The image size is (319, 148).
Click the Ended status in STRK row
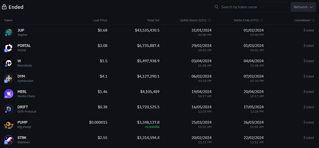tap(309, 138)
